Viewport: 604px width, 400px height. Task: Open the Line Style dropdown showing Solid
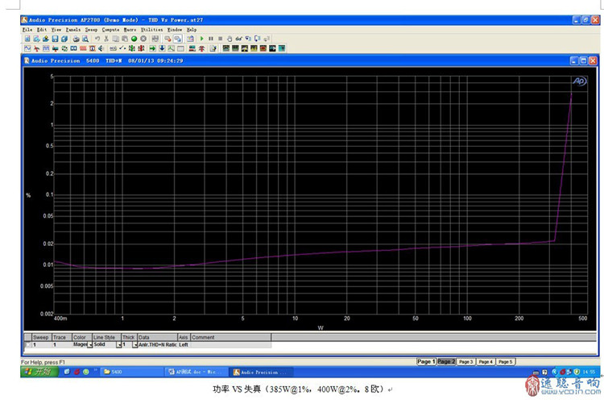point(118,344)
